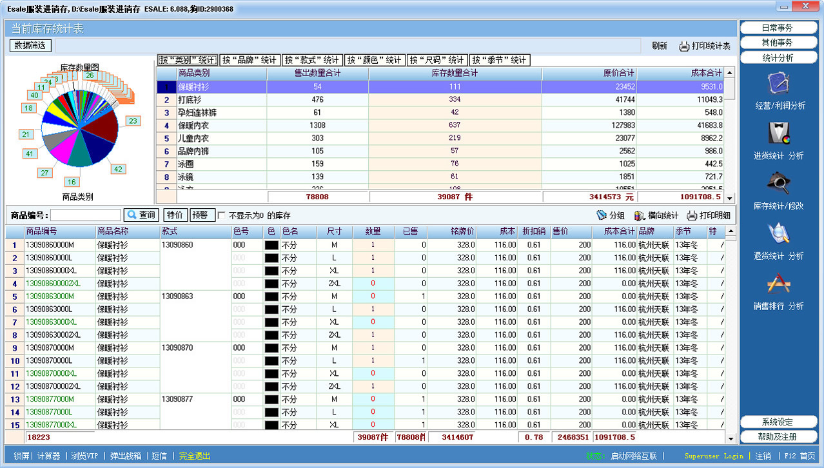
Task: Open the 退货统计 分析 icon
Action: (779, 235)
